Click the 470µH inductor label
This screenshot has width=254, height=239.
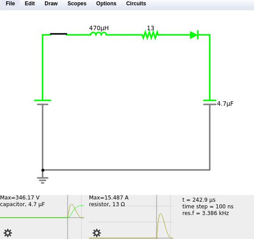coord(99,28)
